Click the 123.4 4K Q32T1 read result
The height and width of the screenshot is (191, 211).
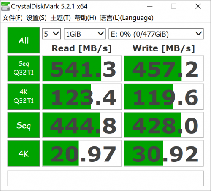[x=82, y=97]
